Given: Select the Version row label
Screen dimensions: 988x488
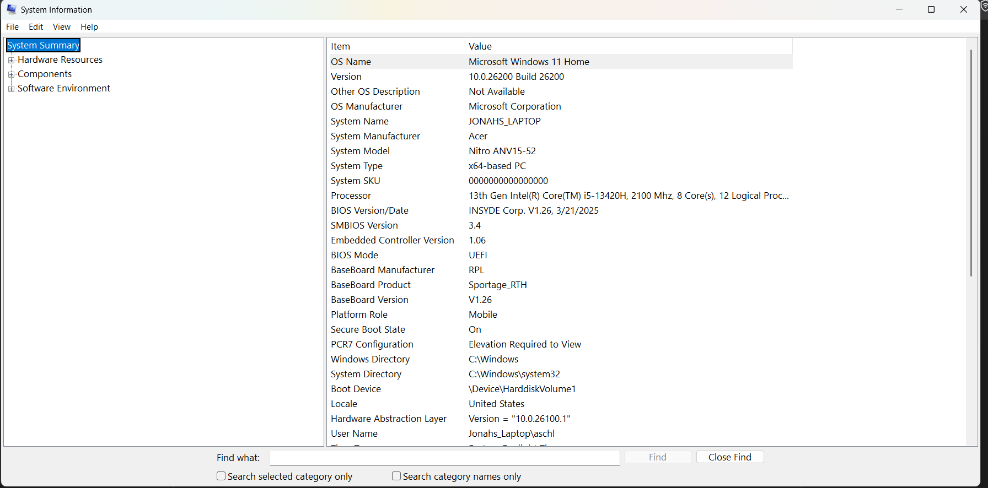Looking at the screenshot, I should pyautogui.click(x=346, y=77).
